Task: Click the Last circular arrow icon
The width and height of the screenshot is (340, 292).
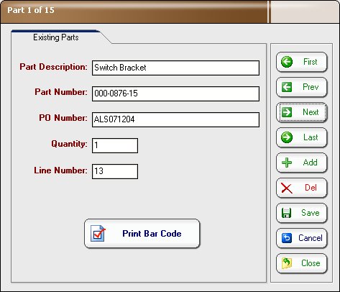Action: [287, 137]
